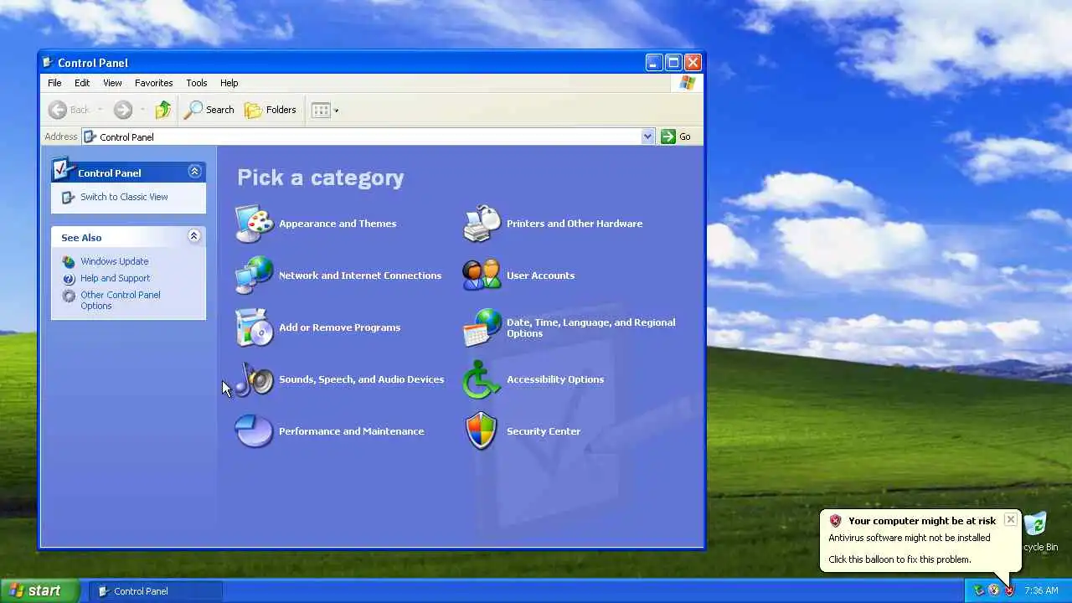Open the Views dropdown button in toolbar
1072x603 pixels.
325,110
